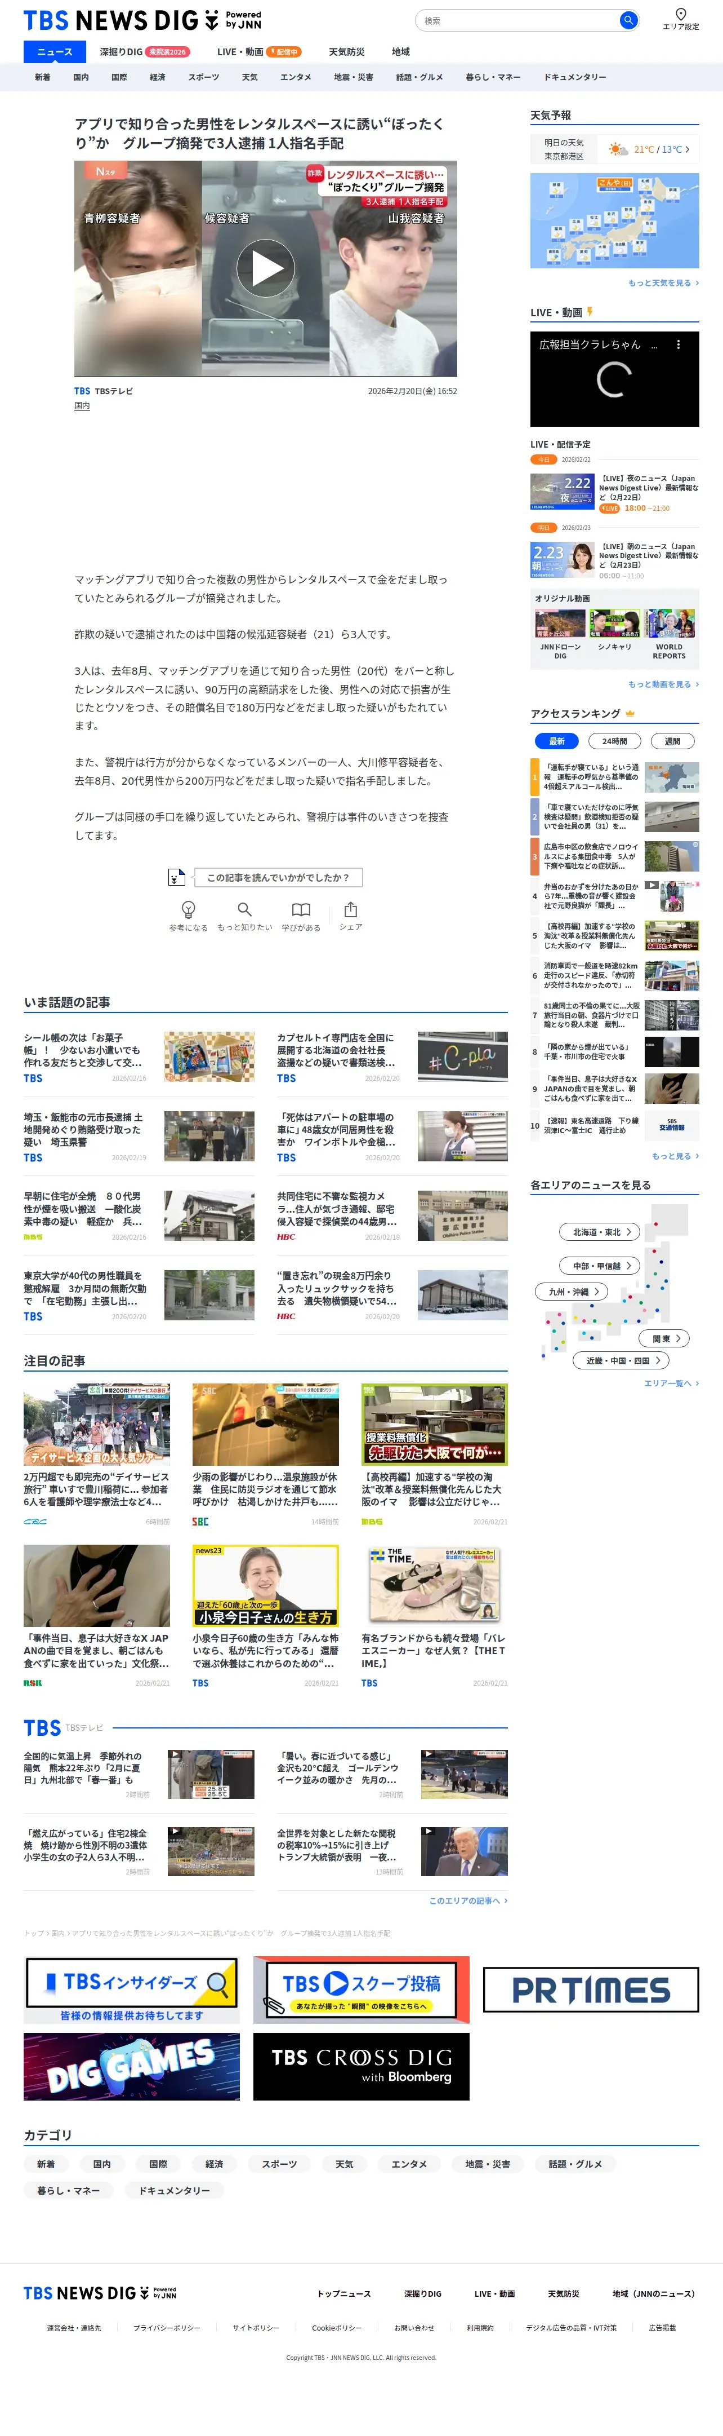Click the TBS logo beneath article video
The height and width of the screenshot is (2436, 723).
point(82,391)
